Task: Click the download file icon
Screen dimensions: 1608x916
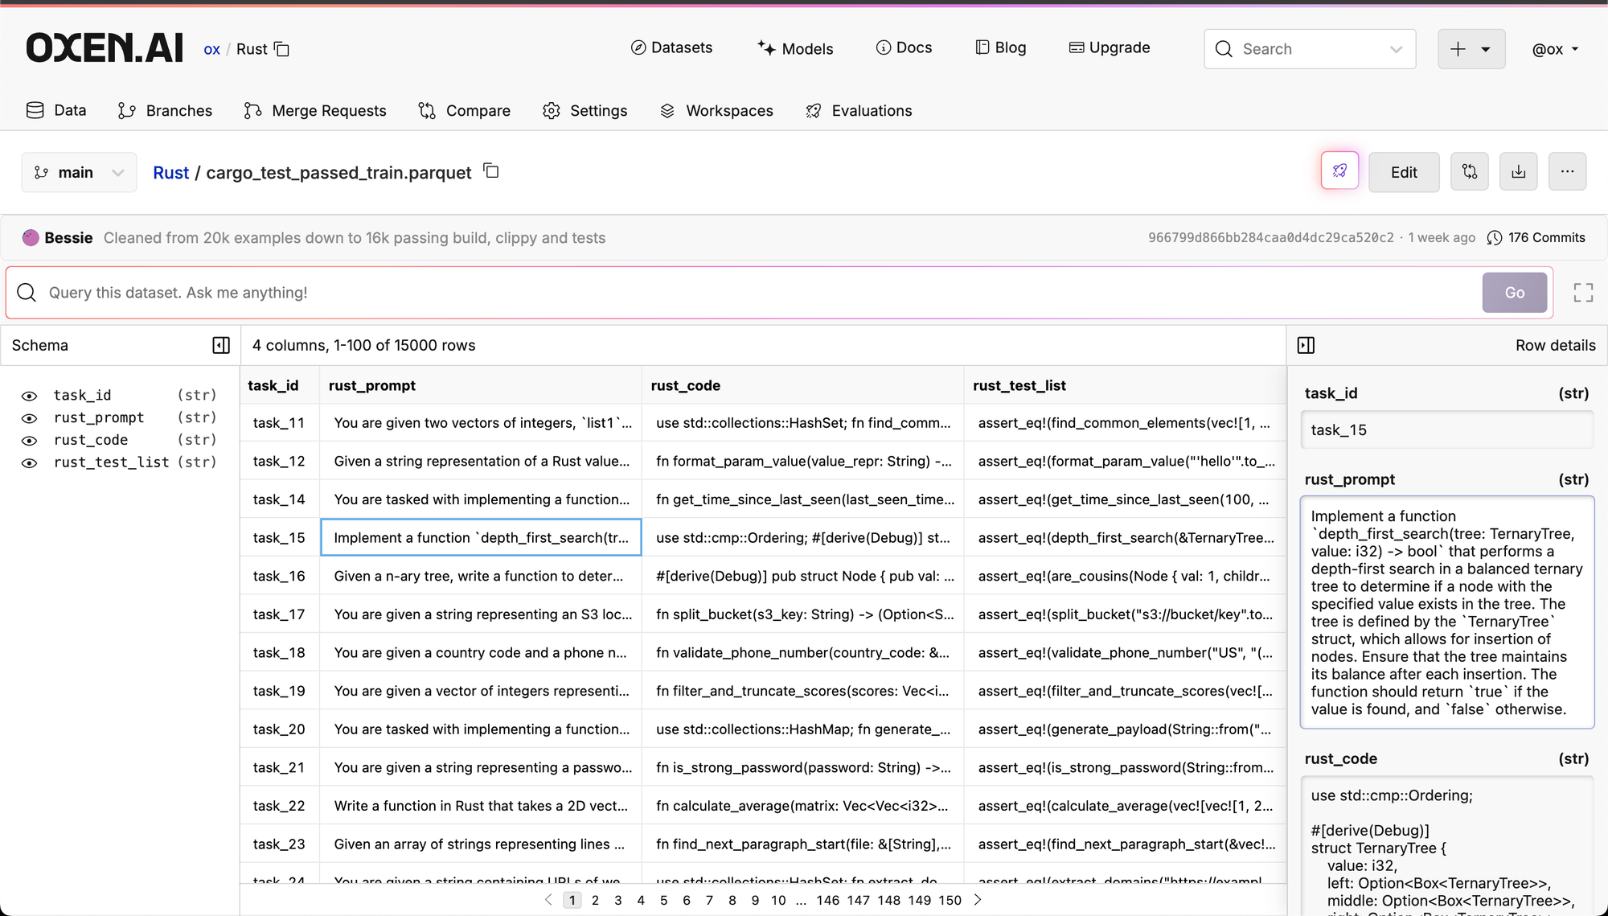Action: (1518, 171)
